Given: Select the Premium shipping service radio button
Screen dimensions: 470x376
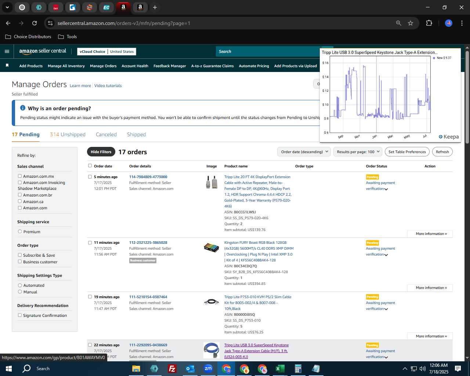Looking at the screenshot, I should pyautogui.click(x=20, y=232).
